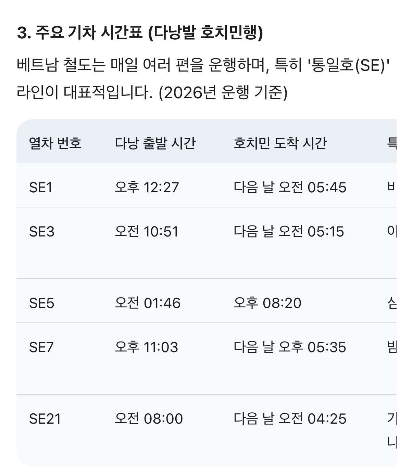The width and height of the screenshot is (413, 476).
Task: Click the intro paragraph about 통일호(SE)
Action: coord(204,79)
